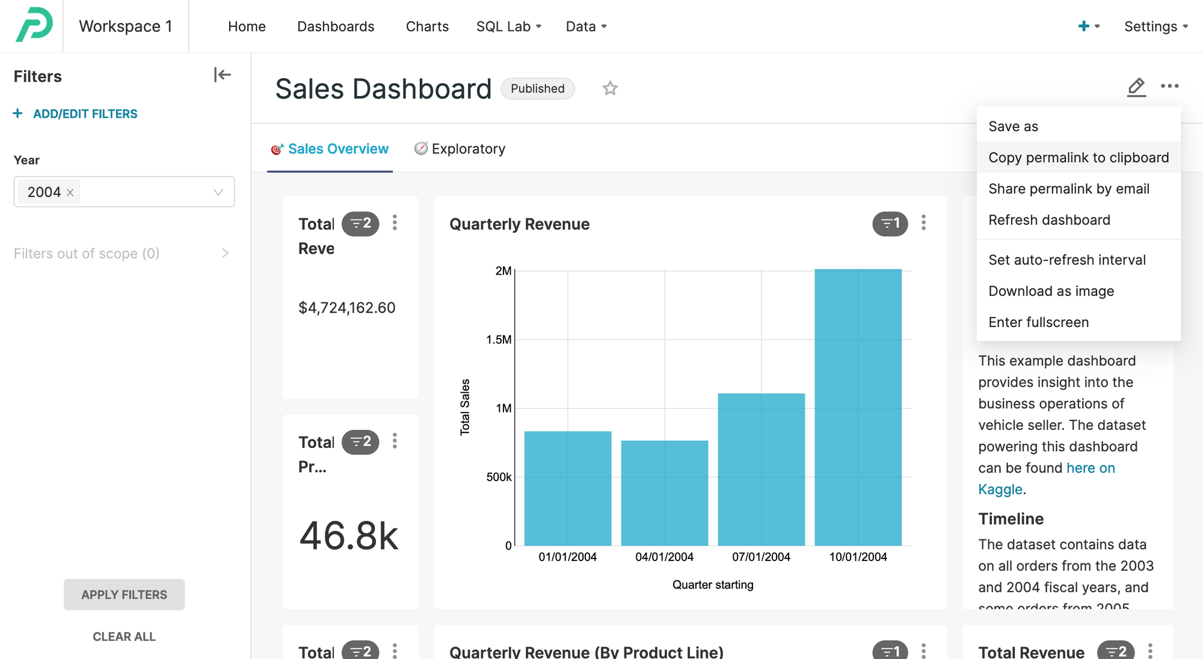Open the Year filter dropdown
The image size is (1203, 659).
coord(218,192)
